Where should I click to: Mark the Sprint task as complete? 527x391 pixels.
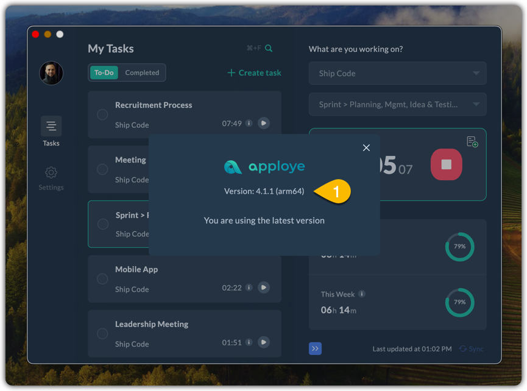103,224
